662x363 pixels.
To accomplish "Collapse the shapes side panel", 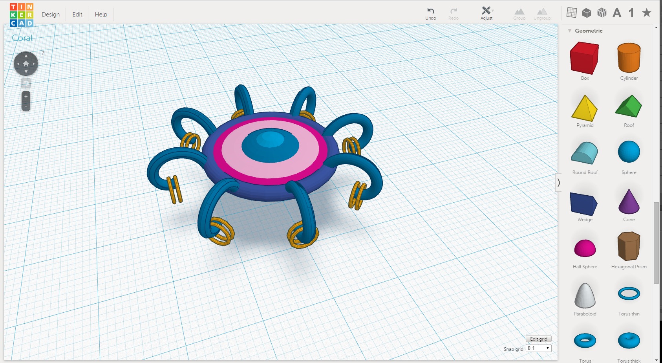I will click(559, 183).
